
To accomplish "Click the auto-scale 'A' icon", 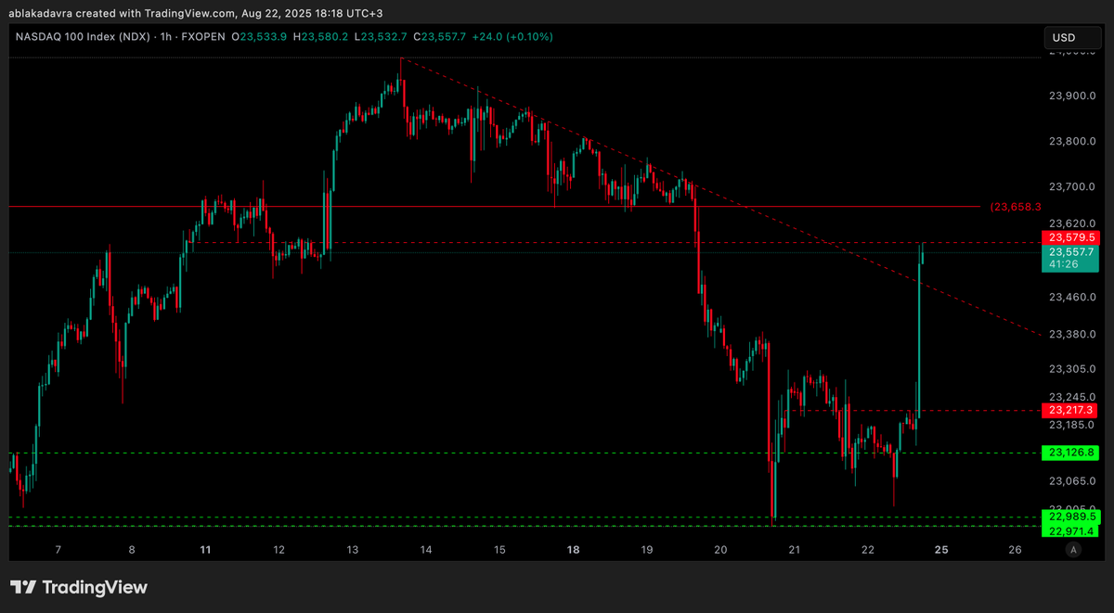I will (1073, 550).
